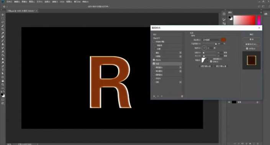
Task: Click the OK button in Layer Style dialog
Action: (x=252, y=34)
